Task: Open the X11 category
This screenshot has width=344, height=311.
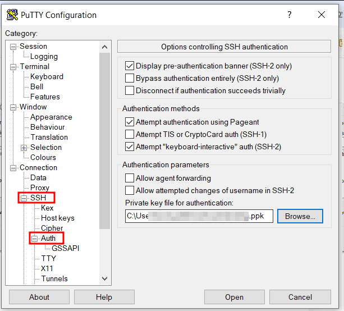Action: pyautogui.click(x=47, y=268)
